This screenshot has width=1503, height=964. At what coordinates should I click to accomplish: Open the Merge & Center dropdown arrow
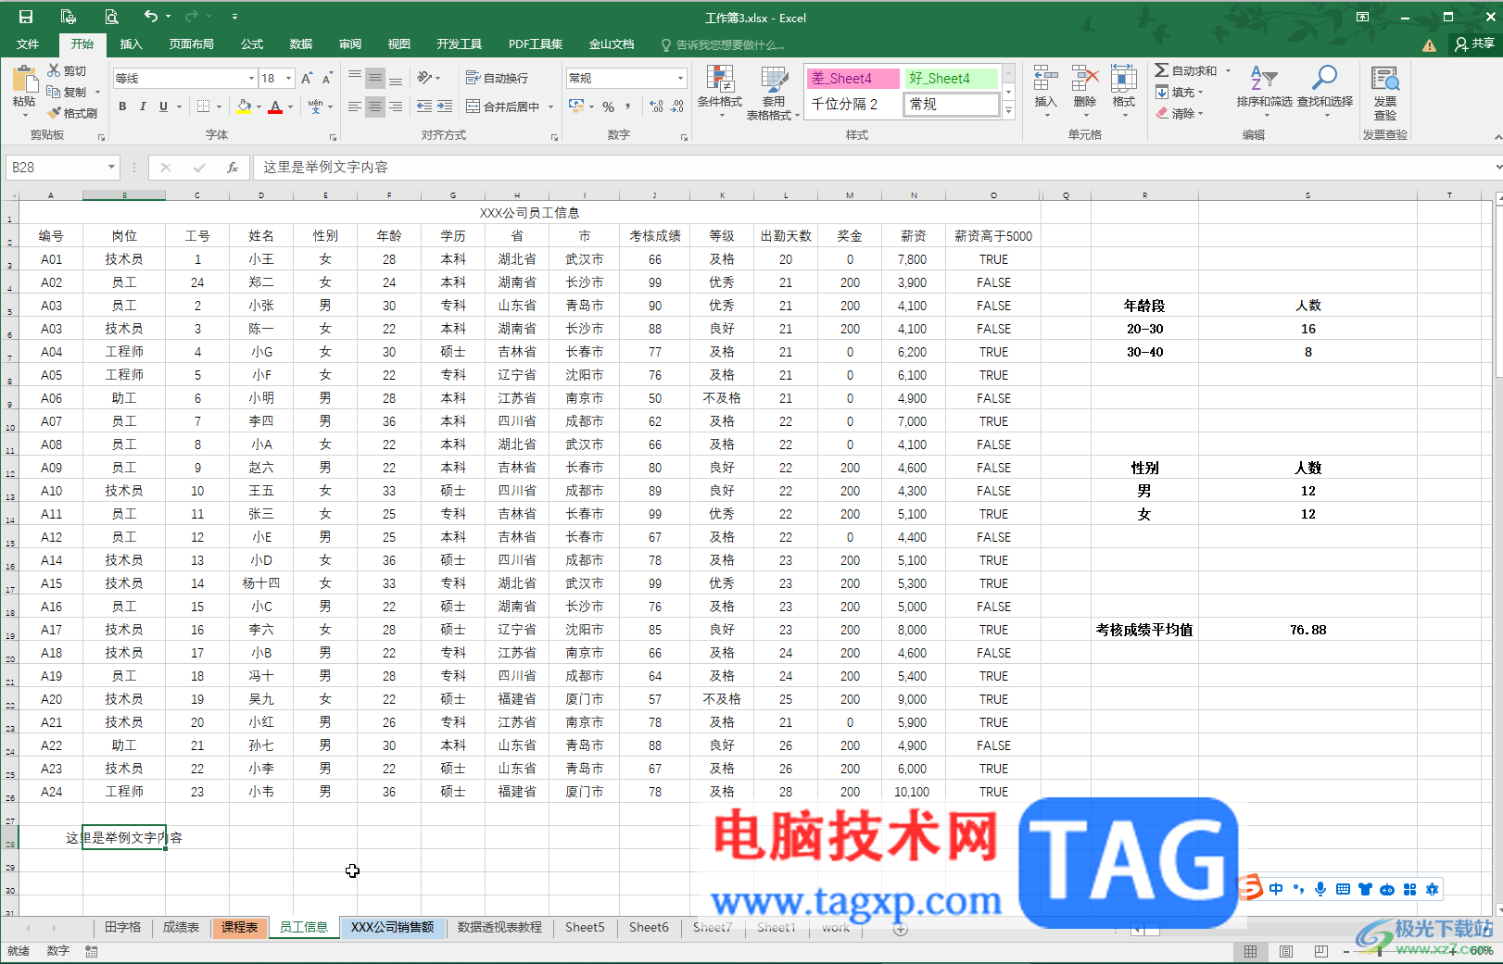[550, 107]
